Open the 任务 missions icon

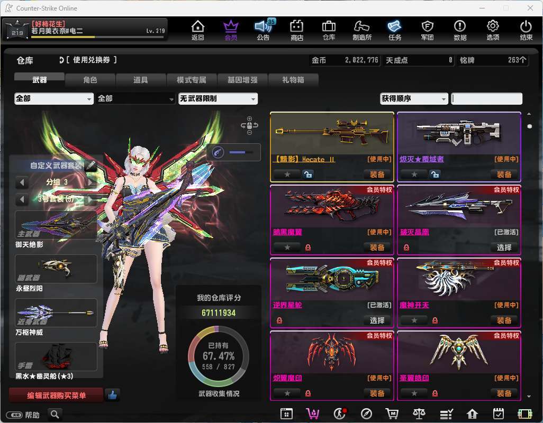coord(394,30)
